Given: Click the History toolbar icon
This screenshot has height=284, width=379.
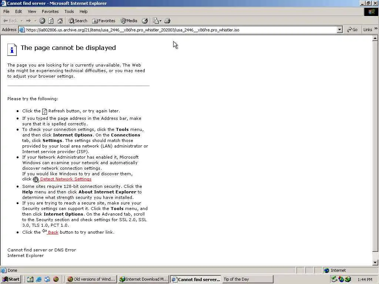Looking at the screenshot, I should (145, 21).
